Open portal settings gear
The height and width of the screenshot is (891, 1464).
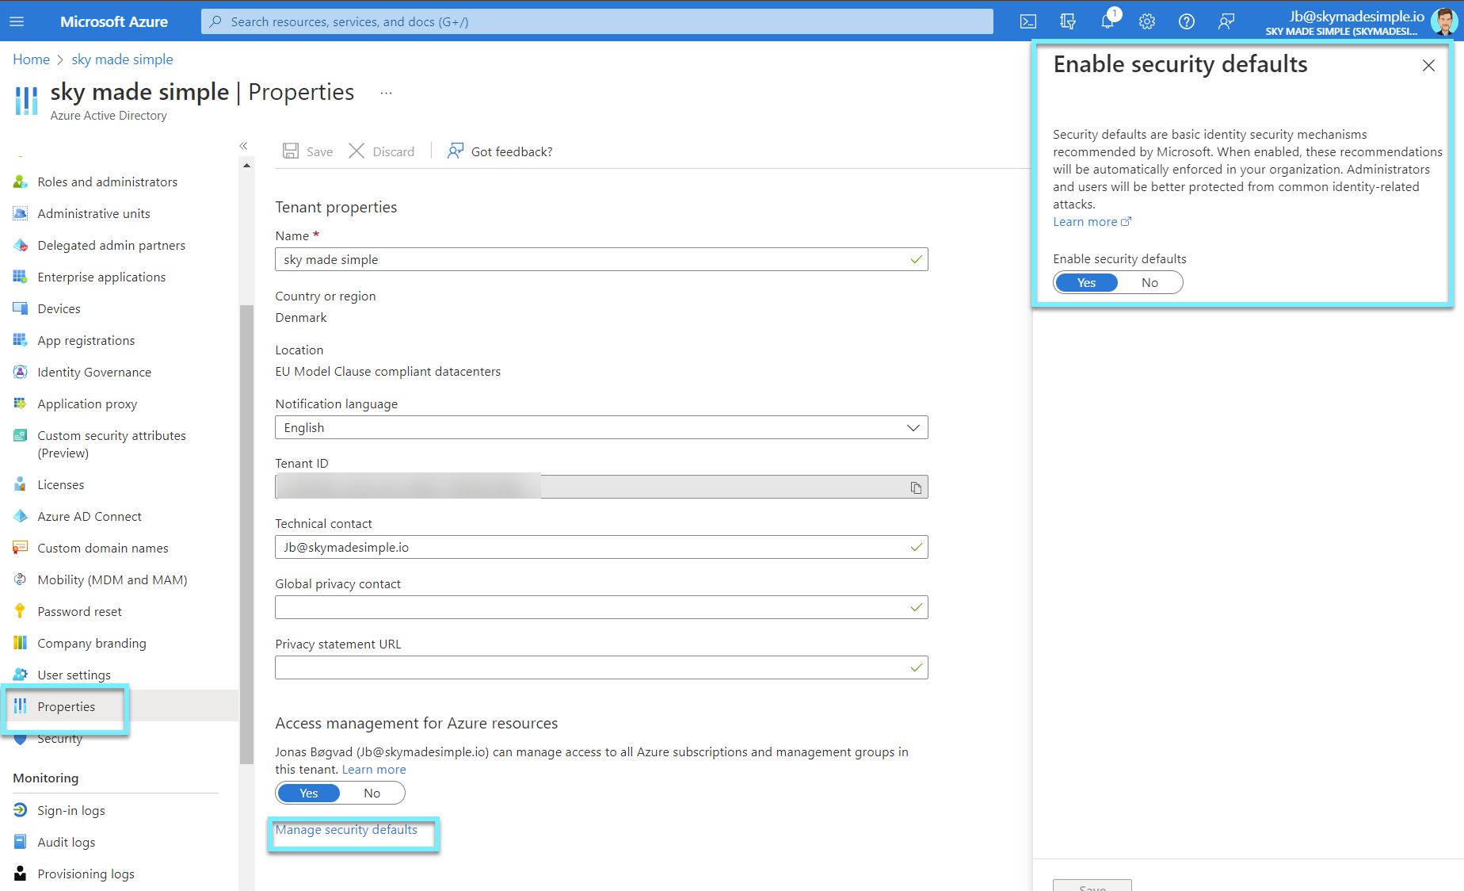(1146, 21)
